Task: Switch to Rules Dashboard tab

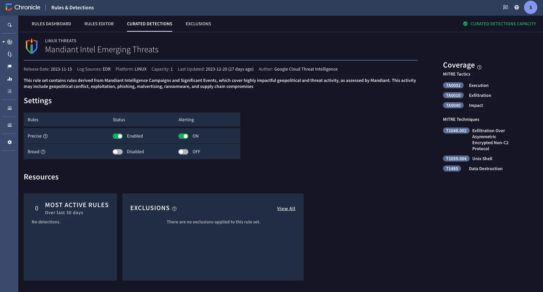Action: [51, 24]
